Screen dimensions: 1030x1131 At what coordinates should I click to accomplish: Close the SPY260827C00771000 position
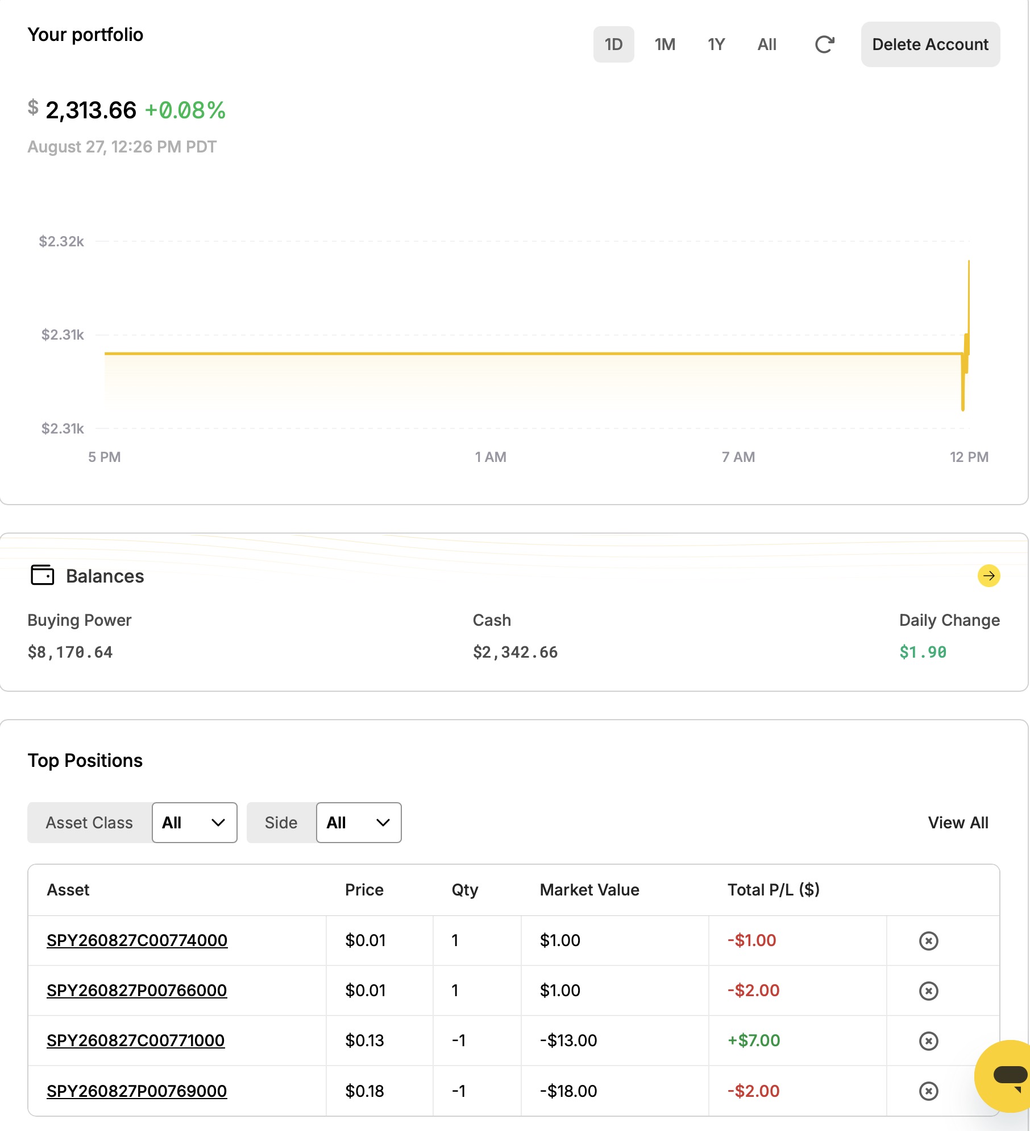(928, 1041)
